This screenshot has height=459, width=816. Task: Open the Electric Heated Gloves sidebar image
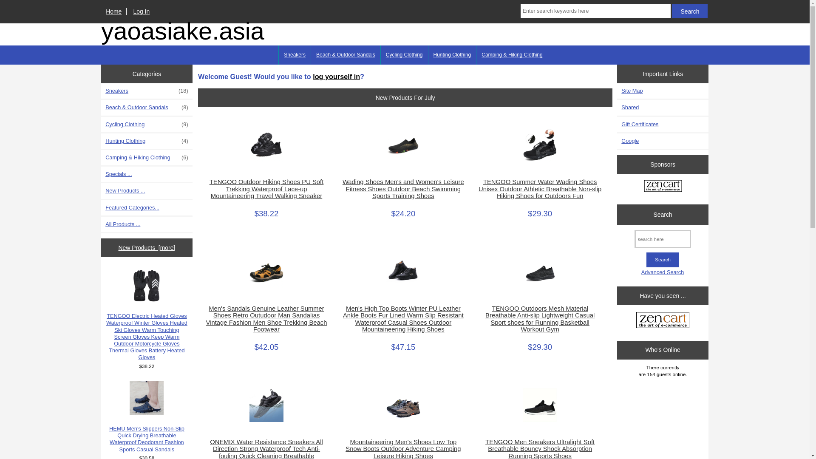147,286
